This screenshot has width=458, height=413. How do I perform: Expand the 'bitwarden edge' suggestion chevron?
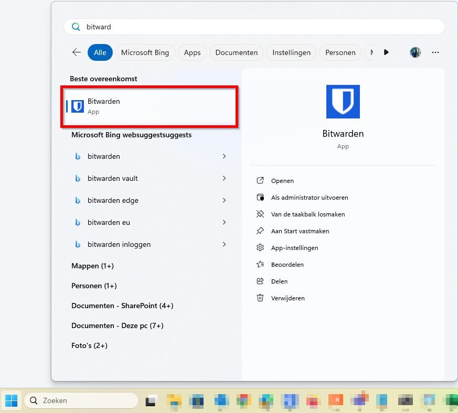click(225, 200)
